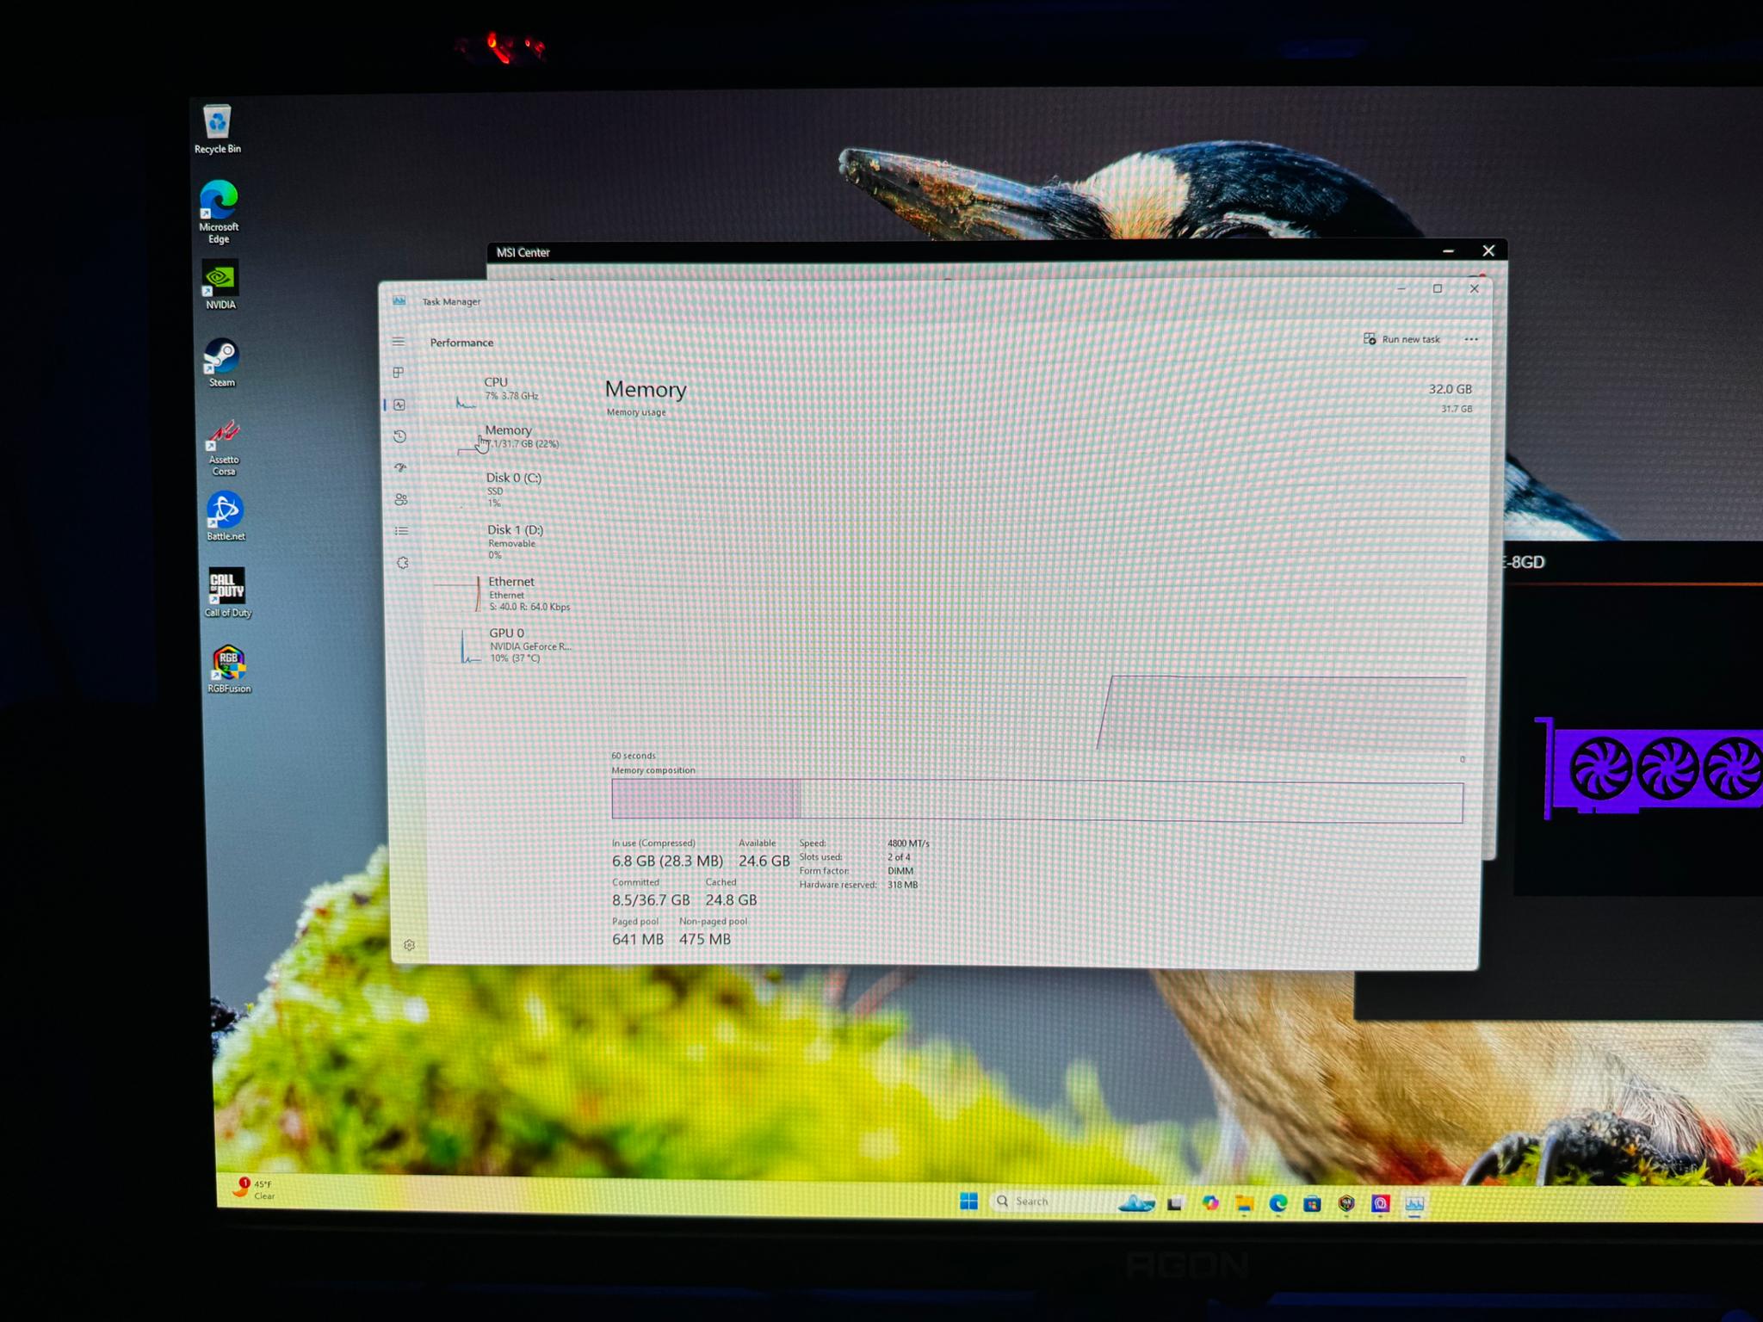This screenshot has height=1322, width=1763.
Task: Click the '475 MB' Non-paged pool value
Action: [x=704, y=939]
